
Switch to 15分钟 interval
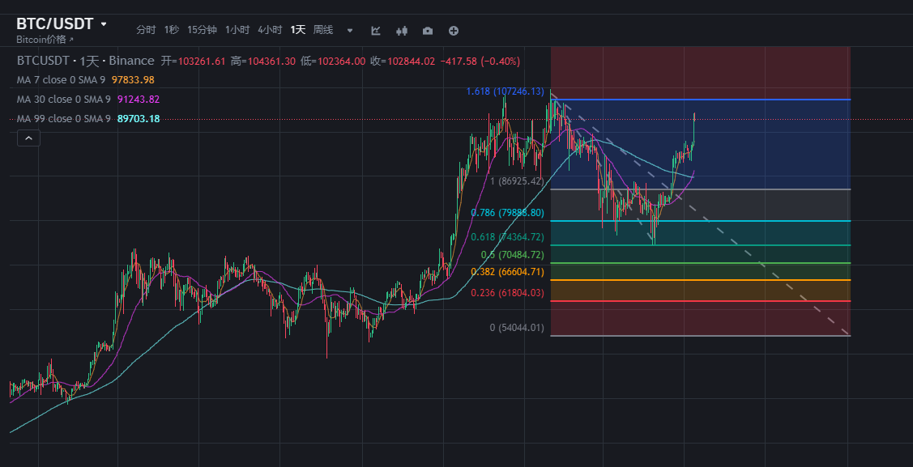coord(202,30)
